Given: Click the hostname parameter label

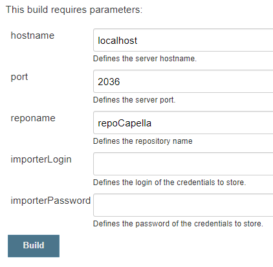Looking at the screenshot, I should pyautogui.click(x=32, y=35).
